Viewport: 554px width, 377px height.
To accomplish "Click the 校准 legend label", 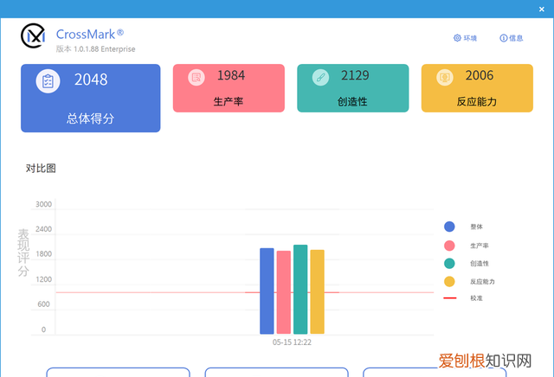I will click(476, 298).
